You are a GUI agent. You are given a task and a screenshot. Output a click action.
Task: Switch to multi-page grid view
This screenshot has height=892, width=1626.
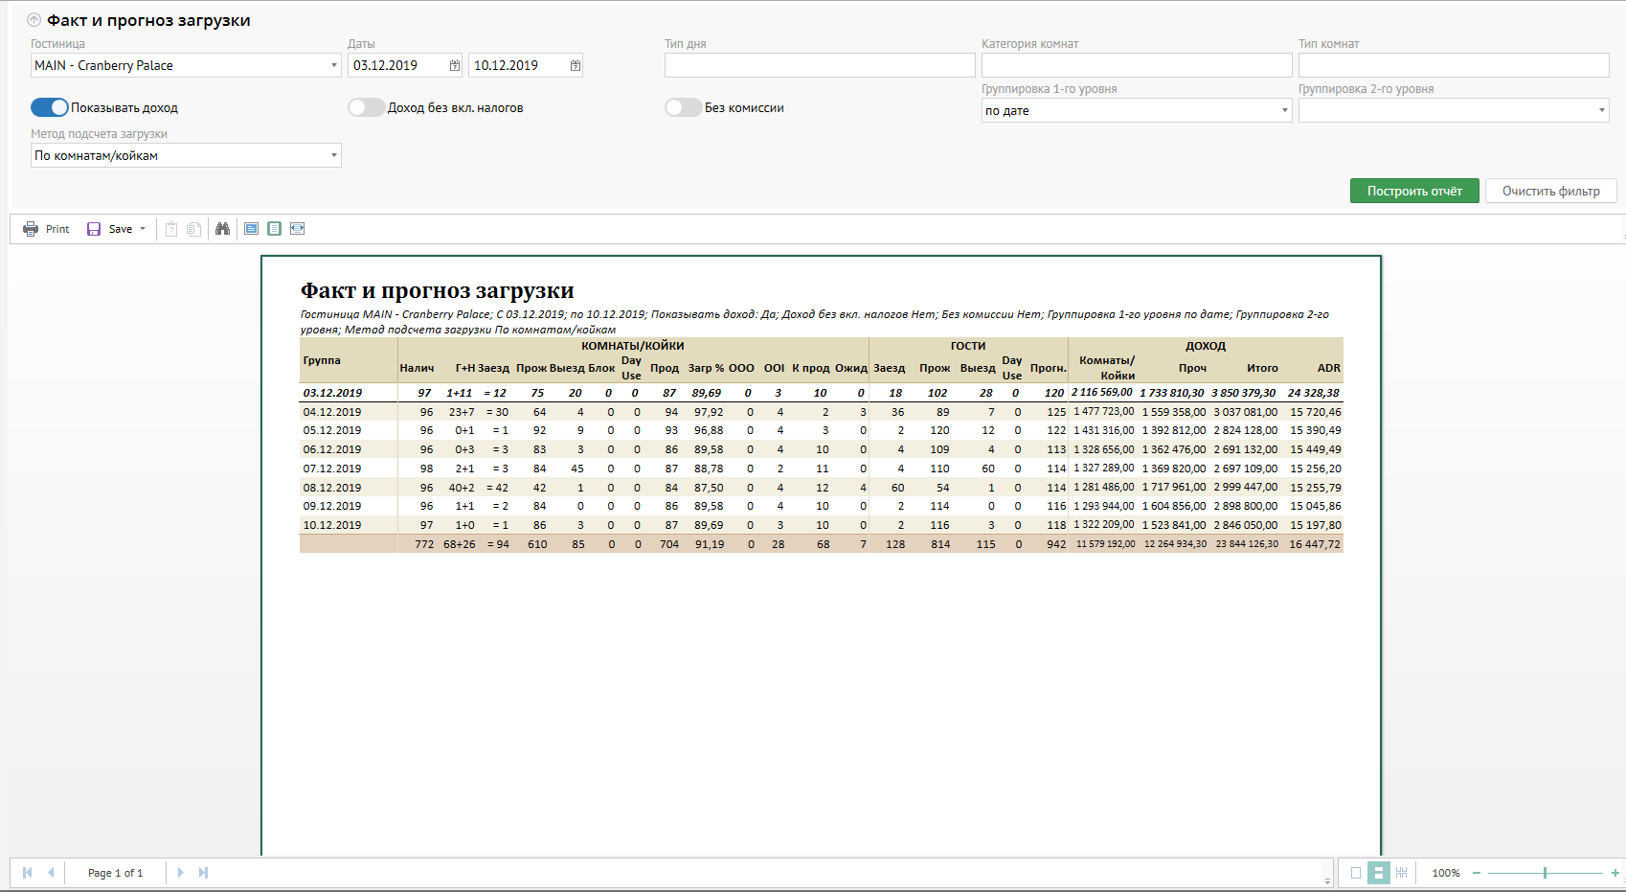click(1401, 873)
